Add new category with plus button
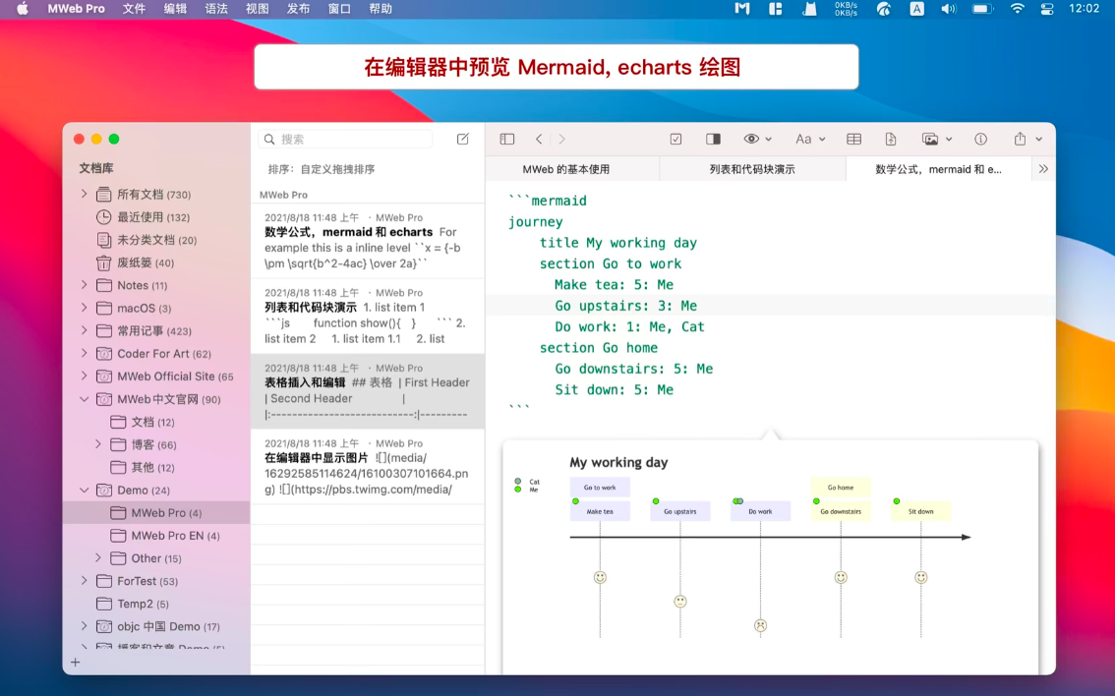Screen dimensions: 1115x696 click(76, 662)
